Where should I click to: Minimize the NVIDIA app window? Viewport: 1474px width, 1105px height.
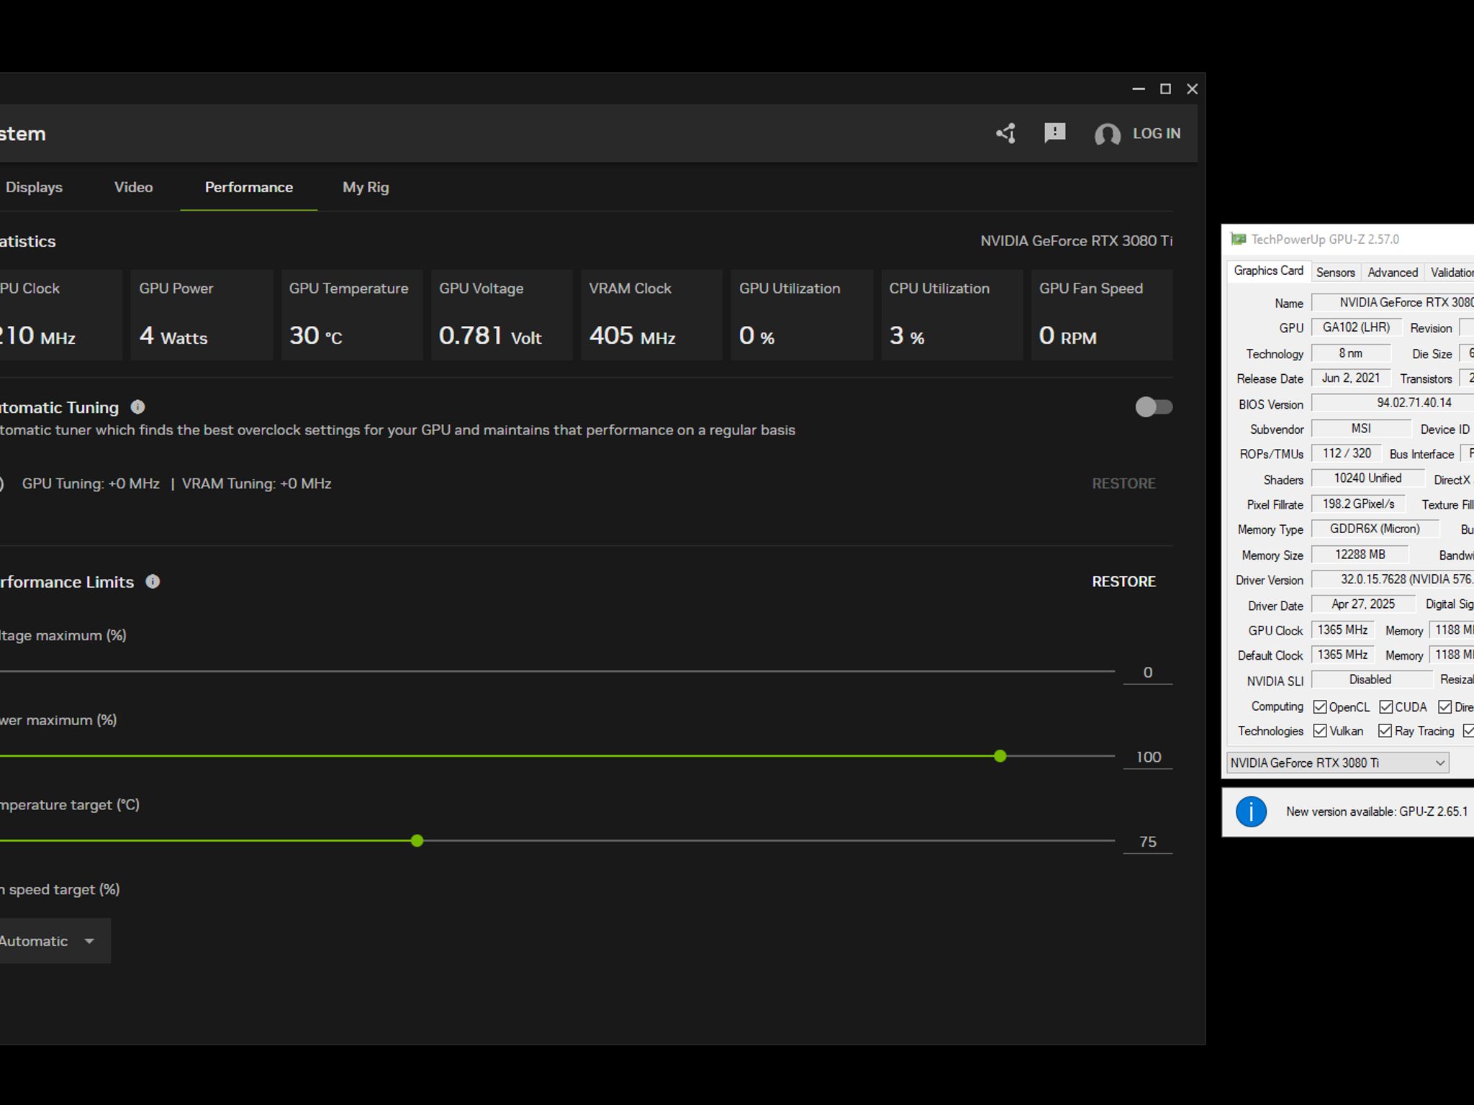(x=1139, y=88)
